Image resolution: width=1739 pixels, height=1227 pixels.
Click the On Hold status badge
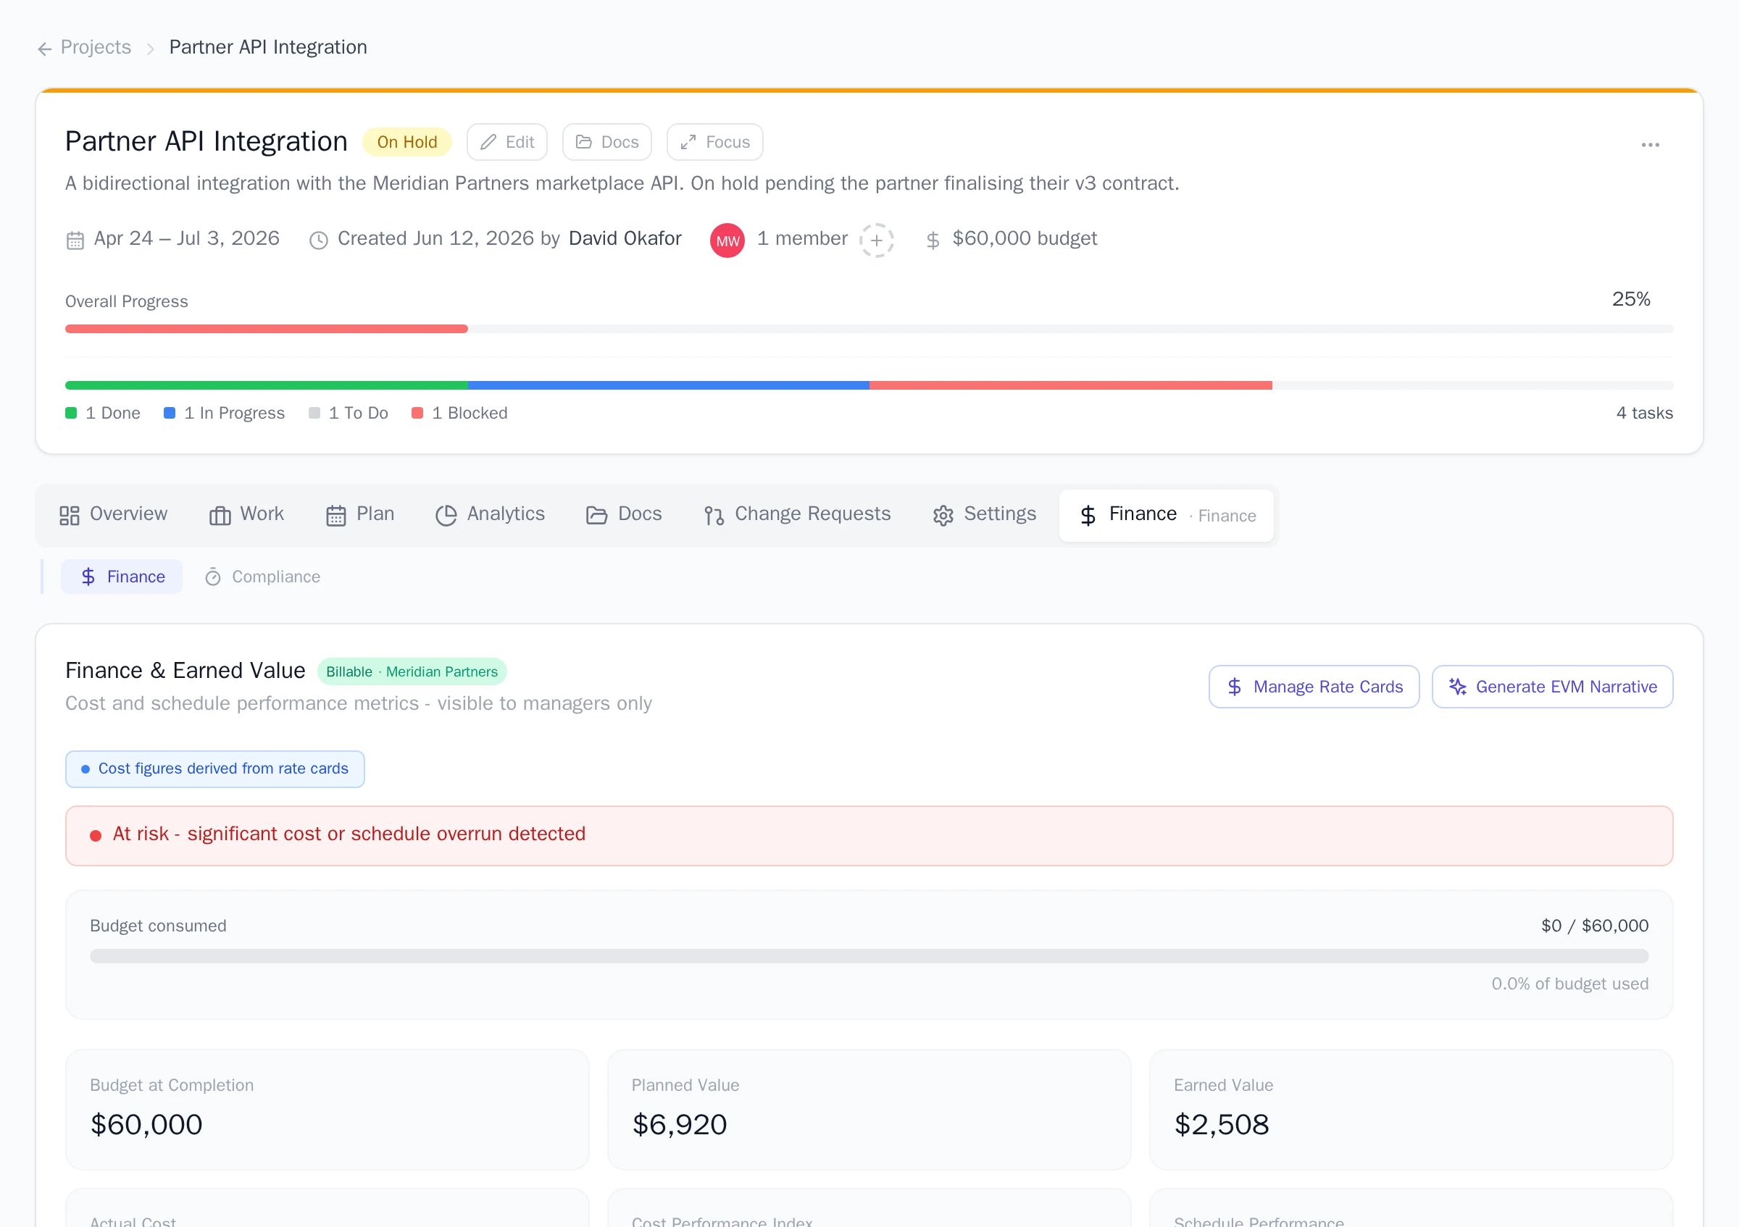click(x=406, y=142)
